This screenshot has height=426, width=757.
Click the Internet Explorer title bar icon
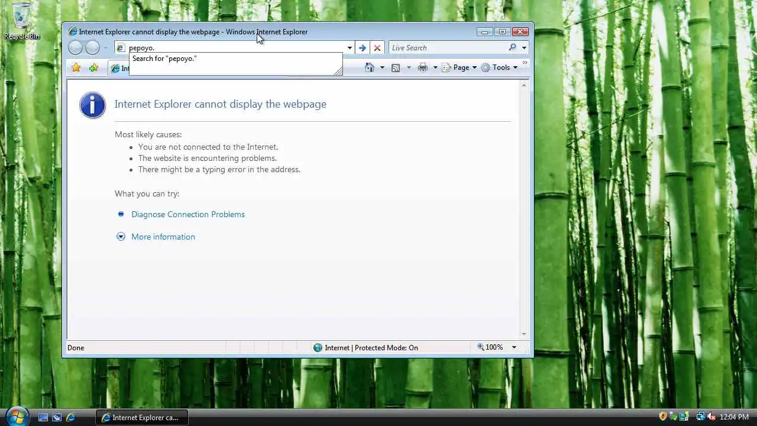coord(72,32)
